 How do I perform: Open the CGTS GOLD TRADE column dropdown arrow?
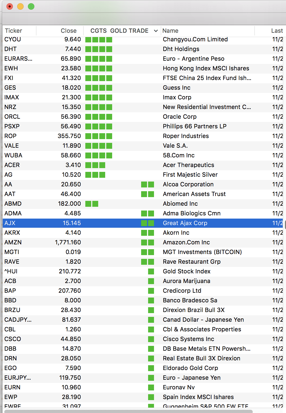156,31
